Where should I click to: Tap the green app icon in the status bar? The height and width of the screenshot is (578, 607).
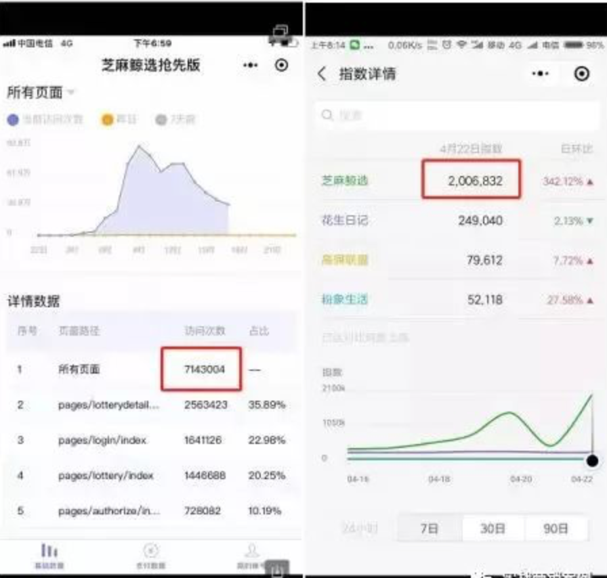click(354, 45)
